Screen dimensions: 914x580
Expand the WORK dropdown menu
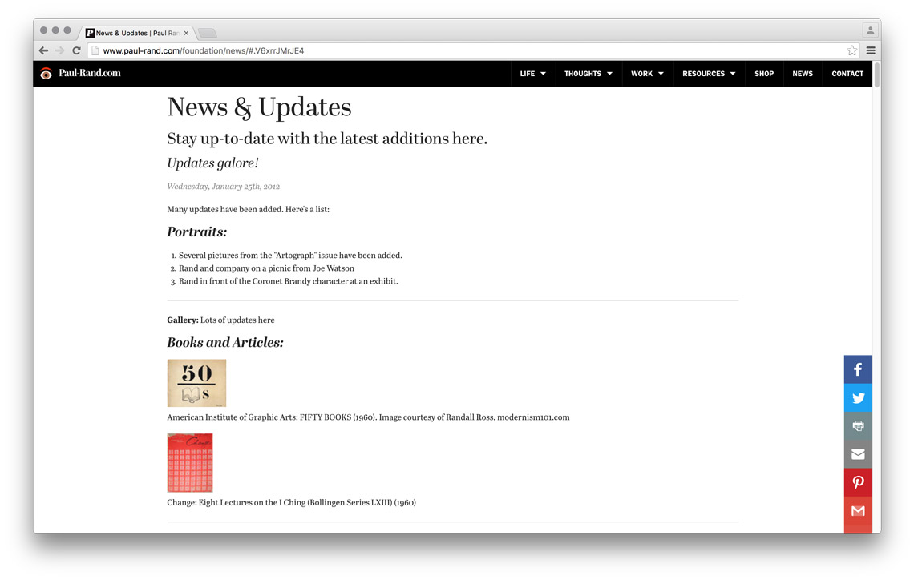pos(647,74)
